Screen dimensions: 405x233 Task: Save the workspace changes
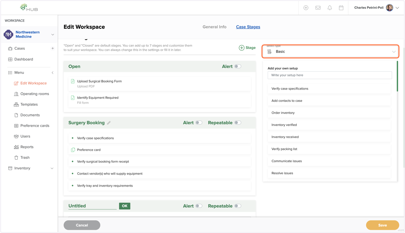tap(382, 225)
